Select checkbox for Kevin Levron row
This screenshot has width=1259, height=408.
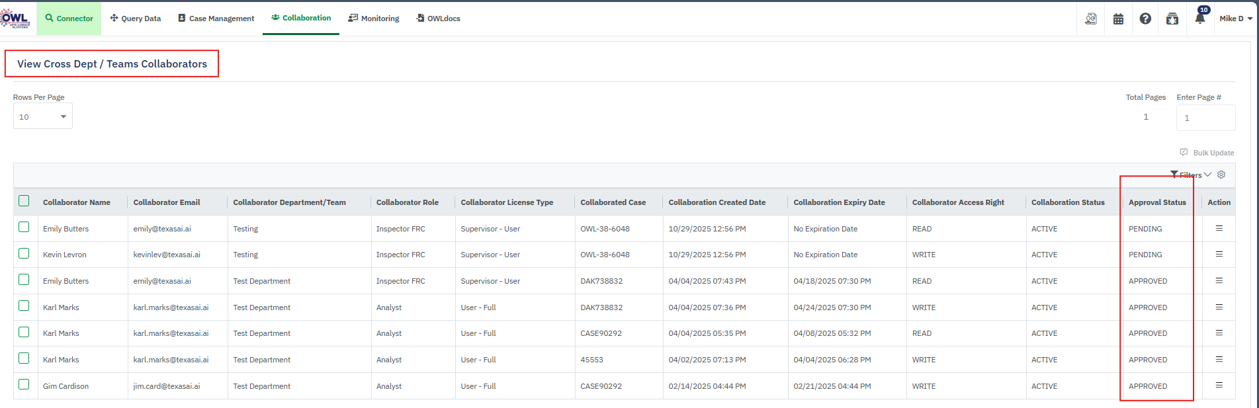click(24, 254)
